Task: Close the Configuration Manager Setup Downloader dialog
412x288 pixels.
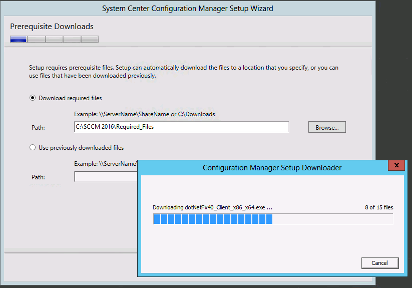Action: 396,165
